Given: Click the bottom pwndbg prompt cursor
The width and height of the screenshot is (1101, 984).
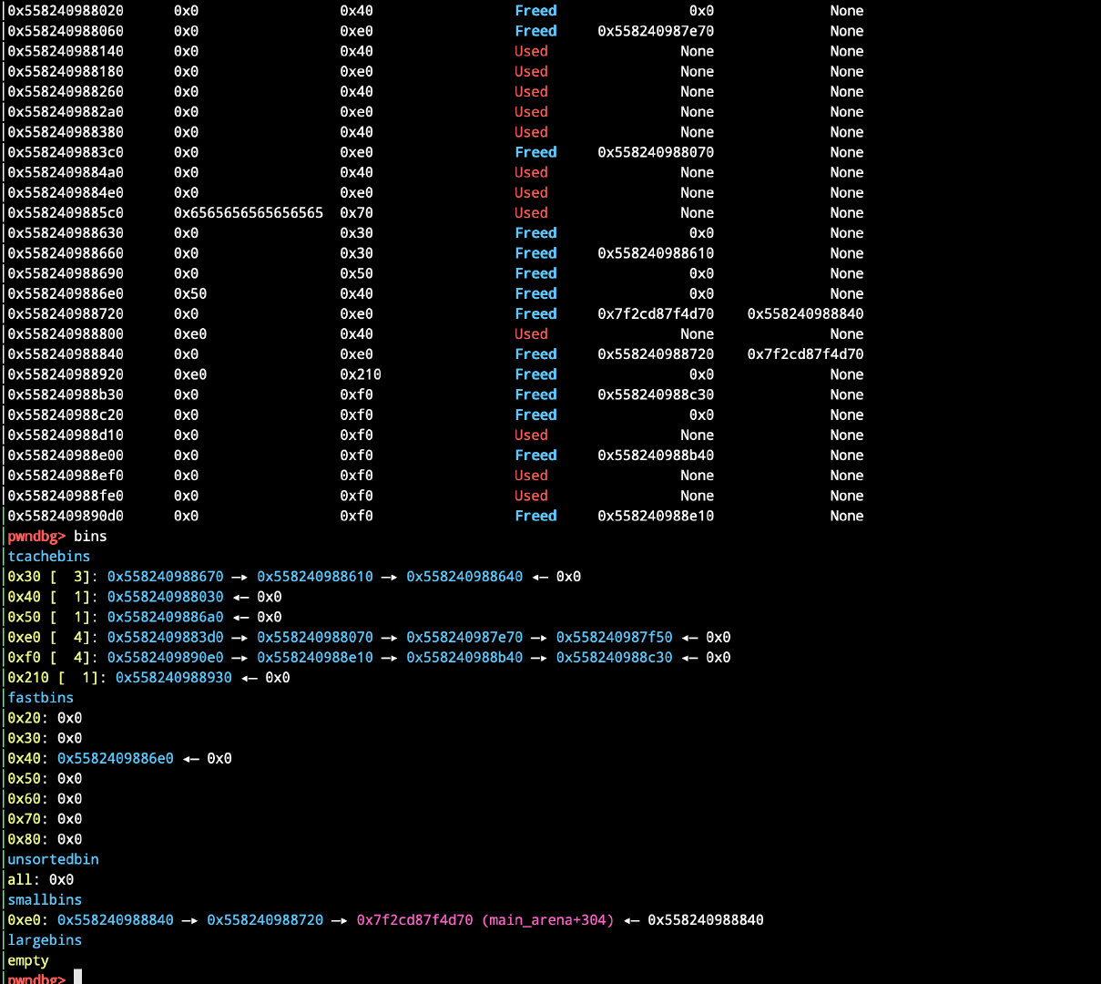Looking at the screenshot, I should click(78, 978).
